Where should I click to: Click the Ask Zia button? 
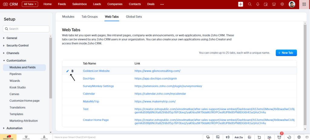[x=239, y=137]
